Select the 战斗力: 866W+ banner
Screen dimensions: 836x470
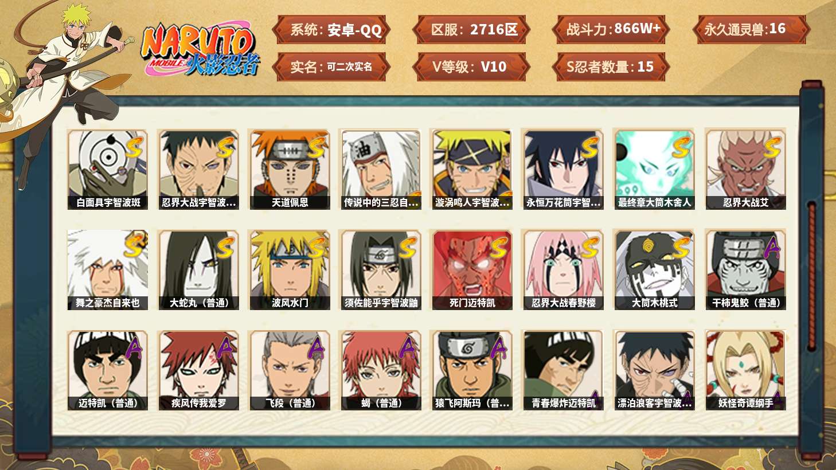(611, 30)
